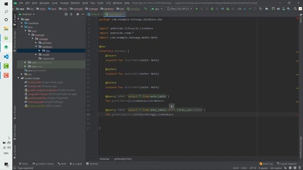
Task: Click the undo arrow icon in toolbar
Action: (260, 9)
